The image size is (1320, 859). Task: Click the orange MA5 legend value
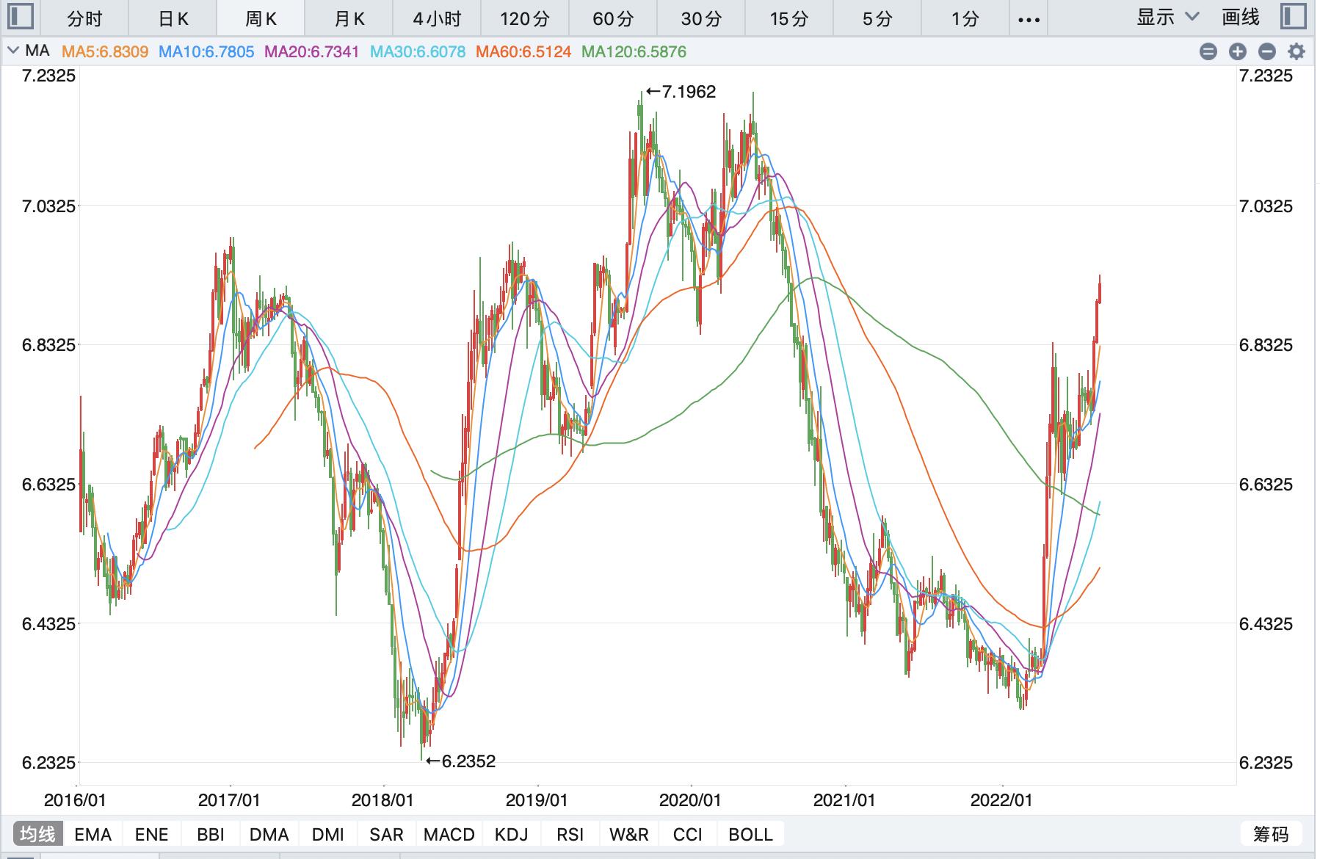pyautogui.click(x=105, y=52)
